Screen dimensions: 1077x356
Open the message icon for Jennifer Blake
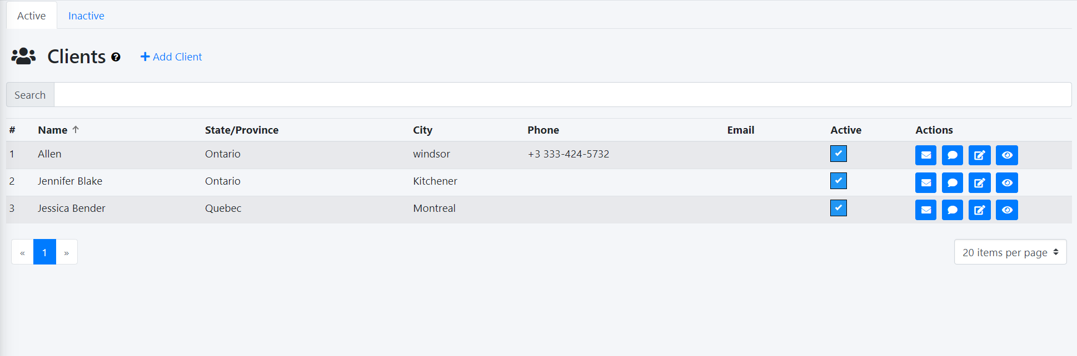pos(952,182)
